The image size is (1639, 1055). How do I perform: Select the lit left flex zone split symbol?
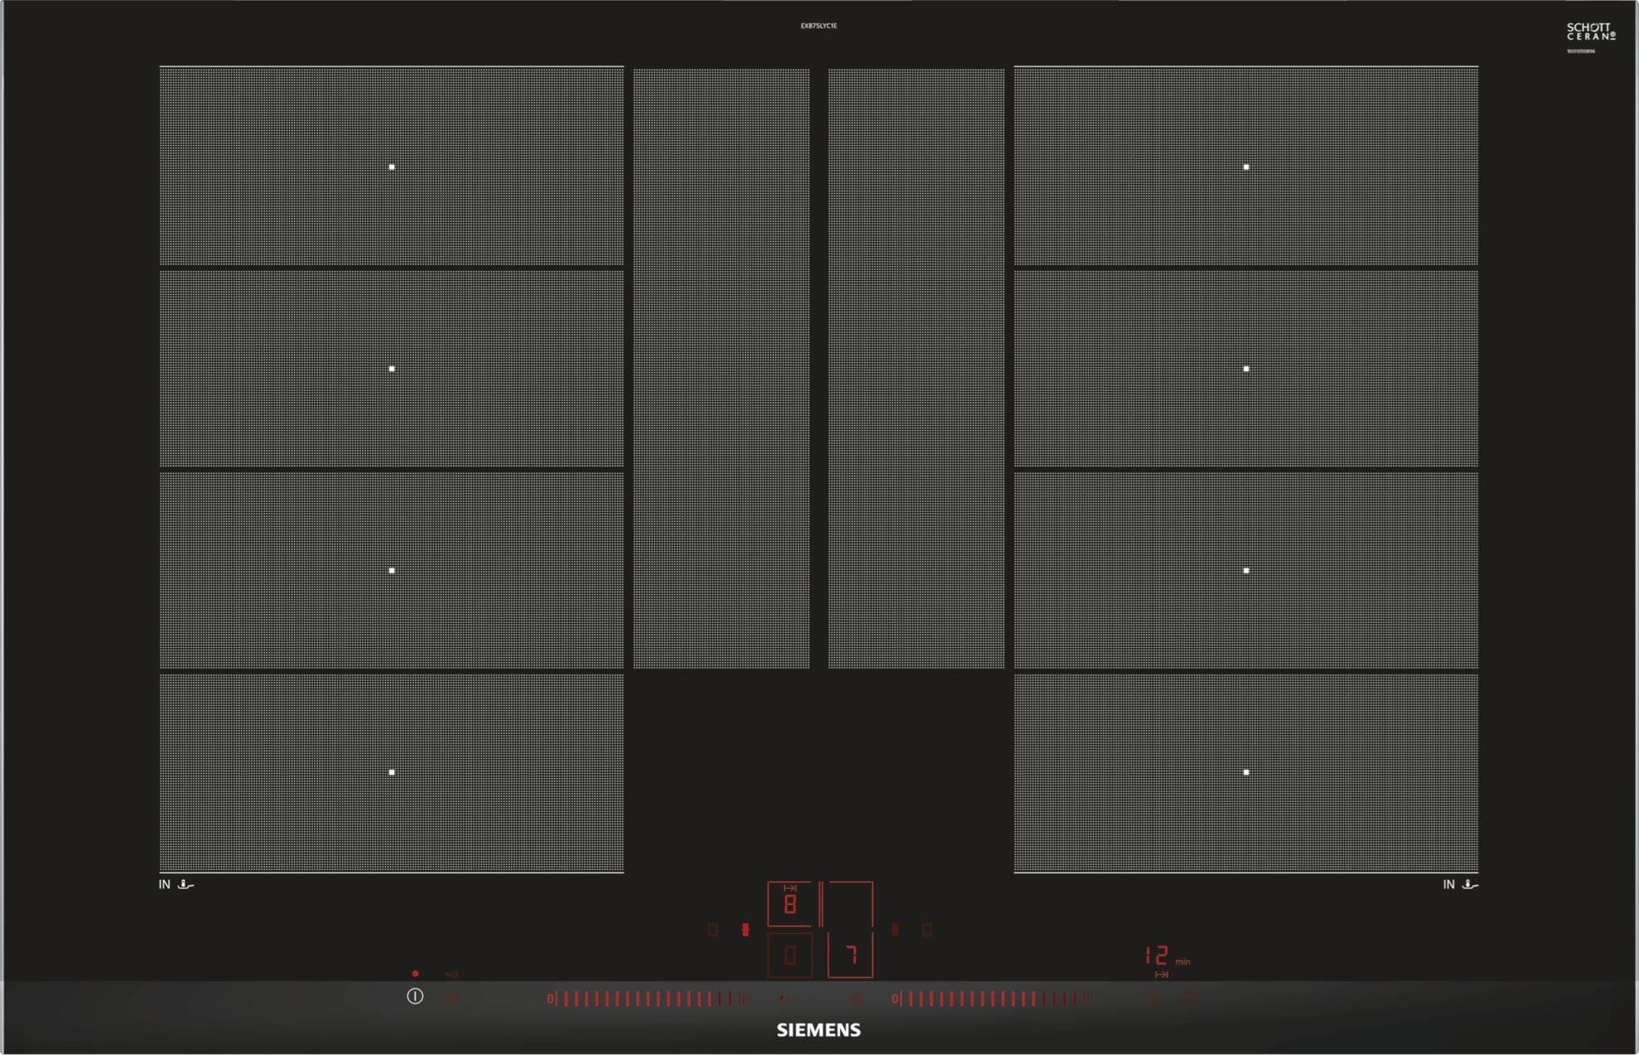pos(745,930)
